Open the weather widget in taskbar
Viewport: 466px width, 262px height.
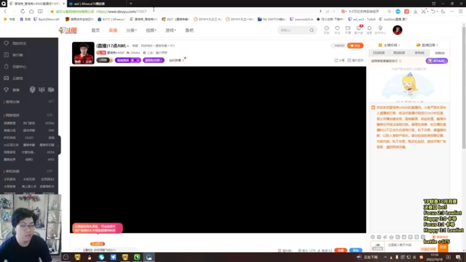point(367,257)
